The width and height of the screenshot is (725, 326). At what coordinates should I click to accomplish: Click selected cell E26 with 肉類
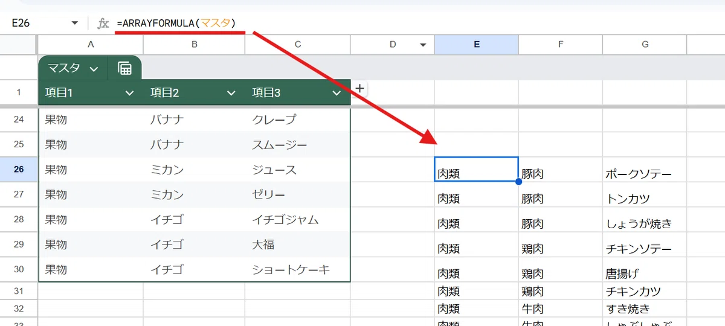(476, 169)
